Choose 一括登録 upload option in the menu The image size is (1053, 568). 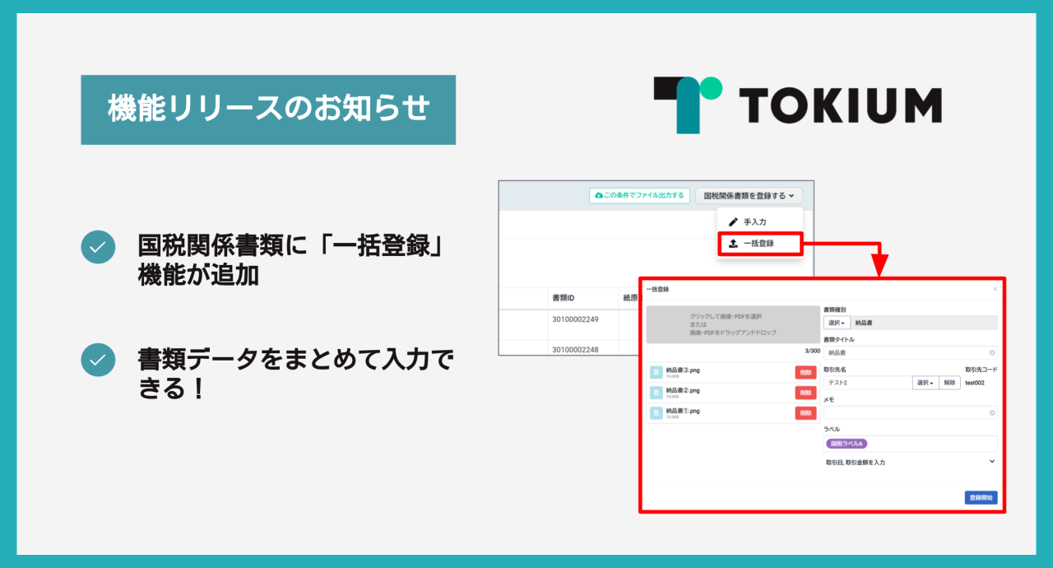pos(759,243)
